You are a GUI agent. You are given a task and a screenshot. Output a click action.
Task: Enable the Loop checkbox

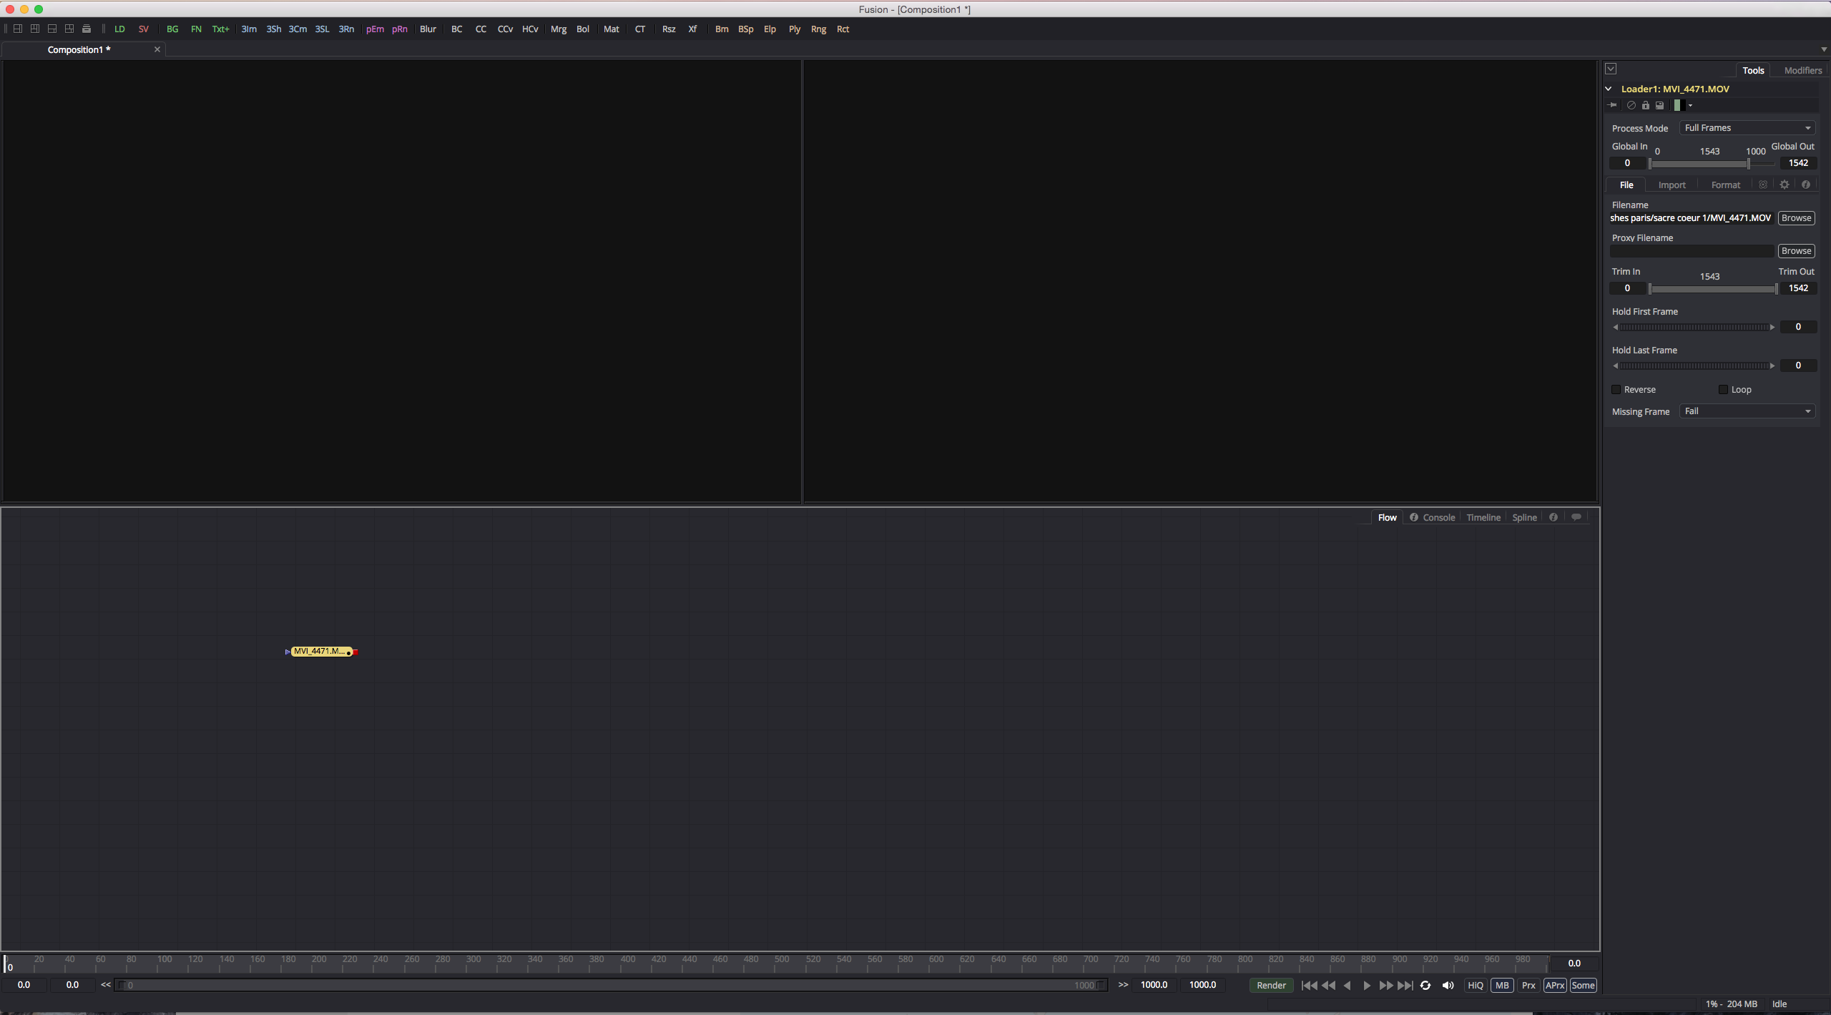click(x=1723, y=389)
